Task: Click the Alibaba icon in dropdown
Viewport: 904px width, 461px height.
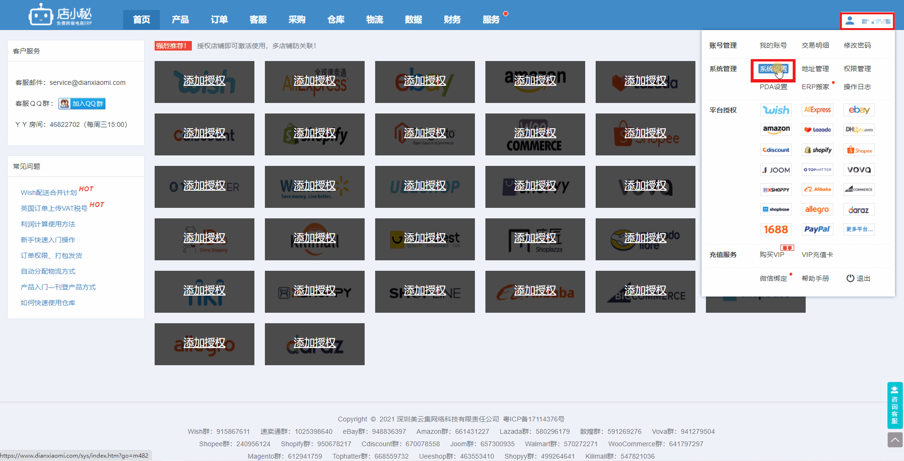Action: [817, 190]
